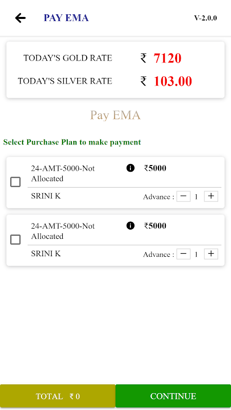Screen dimensions: 231x410
Task: Select today's silver rate value 103.00
Action: coord(172,81)
